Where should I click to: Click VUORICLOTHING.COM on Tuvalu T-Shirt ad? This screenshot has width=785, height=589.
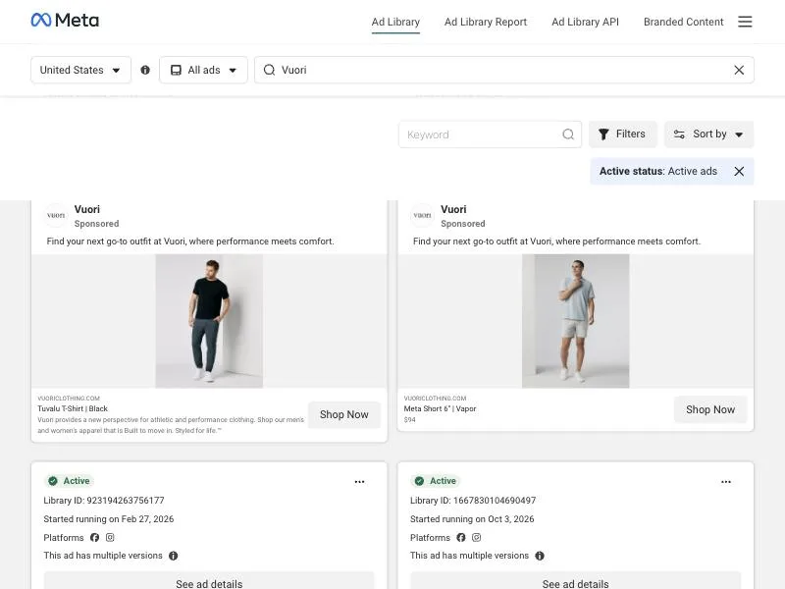pyautogui.click(x=69, y=399)
